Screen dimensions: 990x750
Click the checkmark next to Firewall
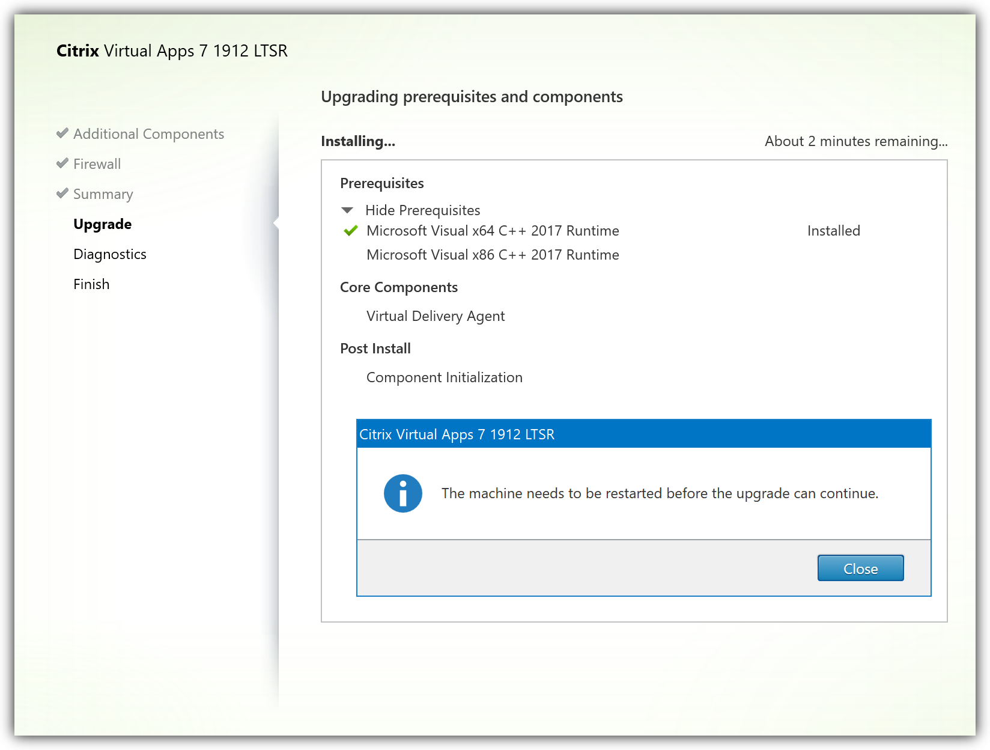62,163
